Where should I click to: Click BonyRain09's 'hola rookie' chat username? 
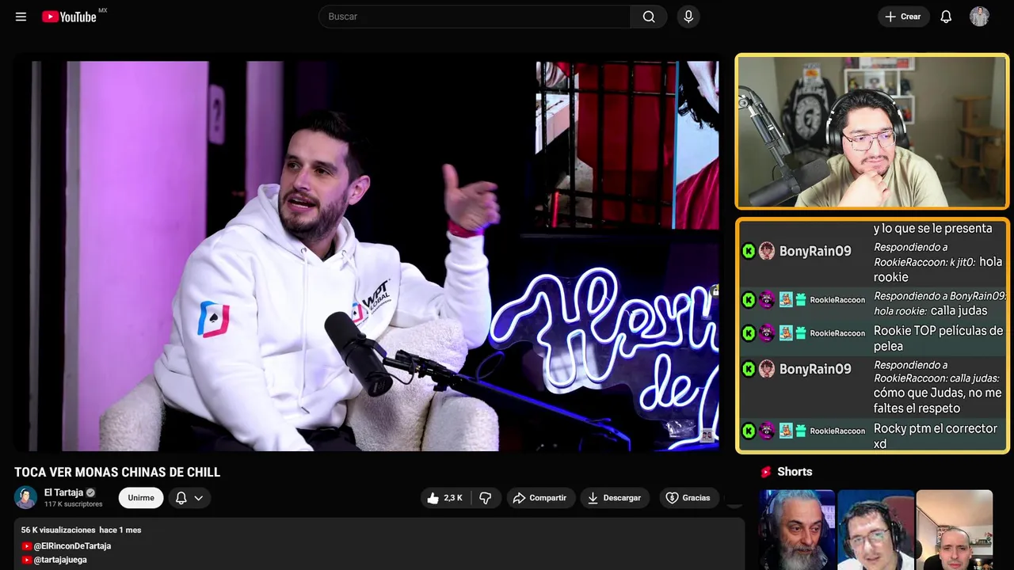(x=815, y=251)
